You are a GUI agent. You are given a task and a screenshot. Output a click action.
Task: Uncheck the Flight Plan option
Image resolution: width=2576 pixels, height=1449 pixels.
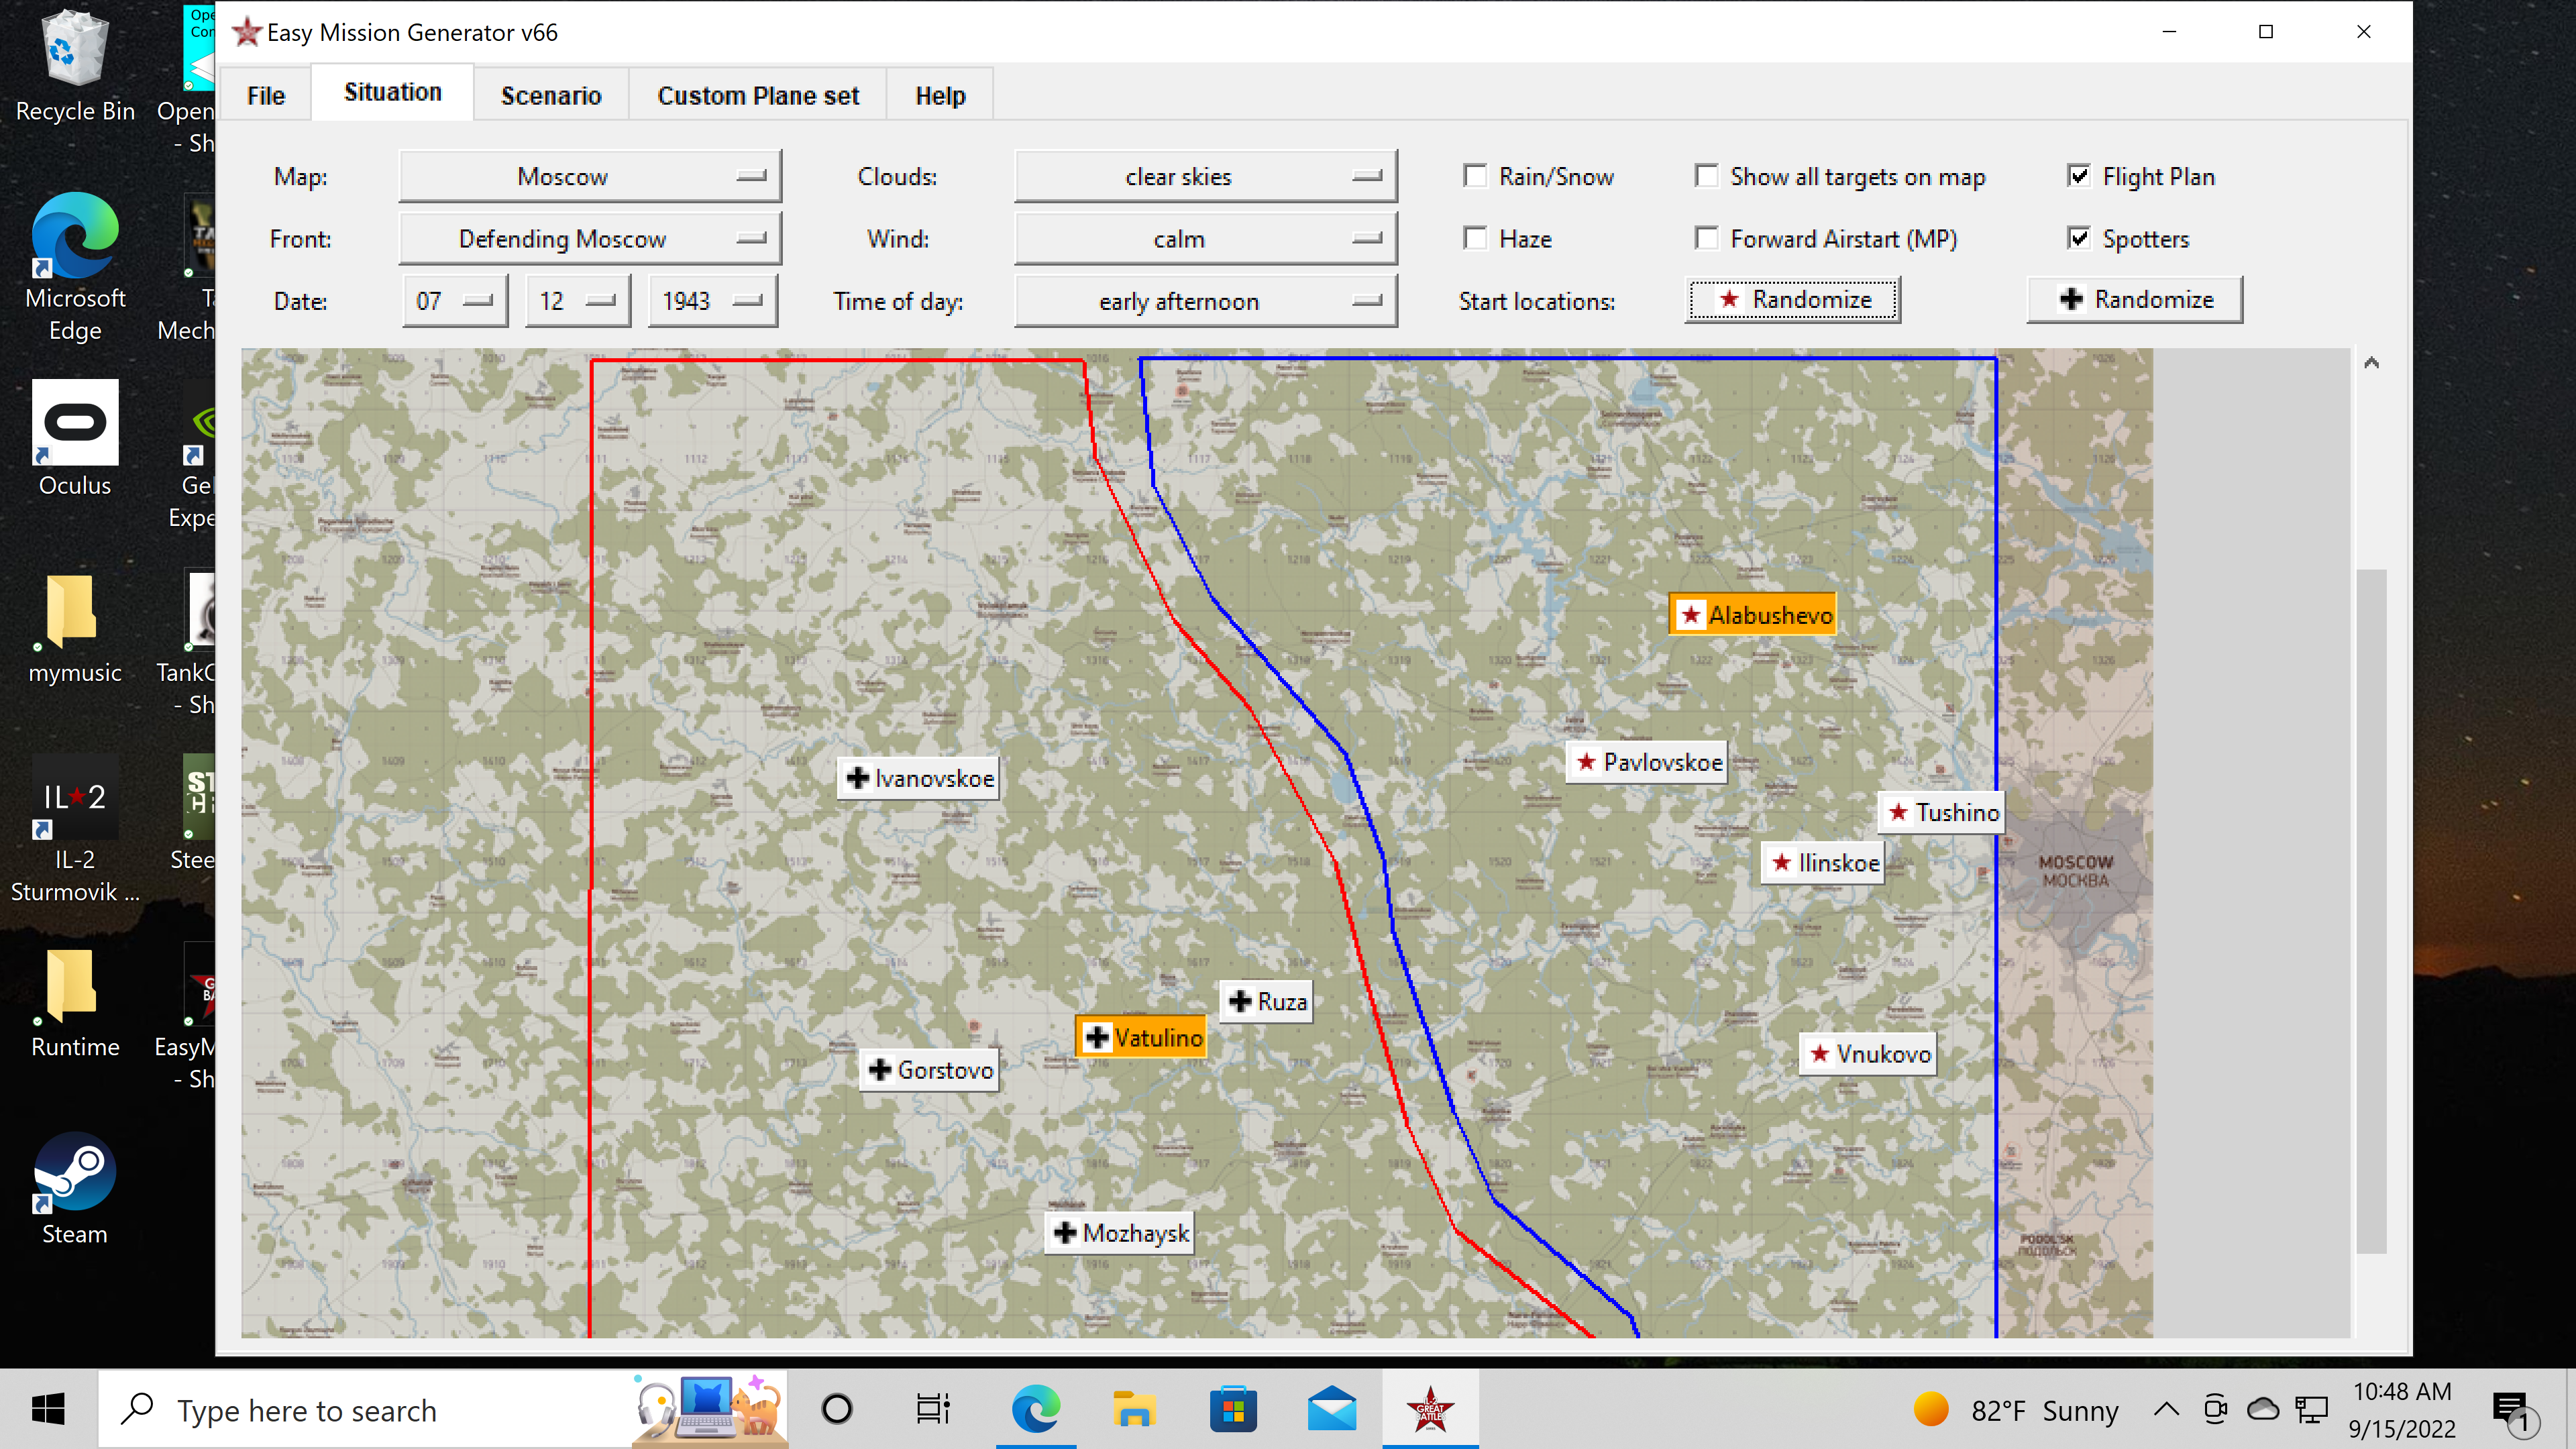click(x=2079, y=176)
